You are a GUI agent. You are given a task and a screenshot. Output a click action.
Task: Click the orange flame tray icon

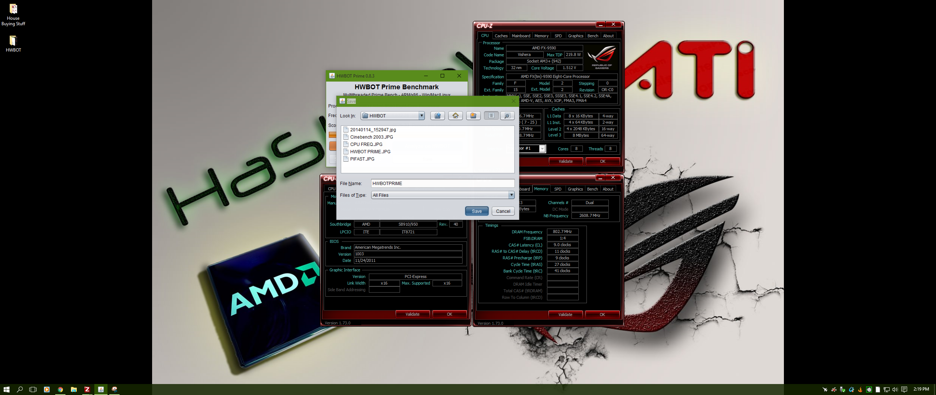[x=860, y=390]
